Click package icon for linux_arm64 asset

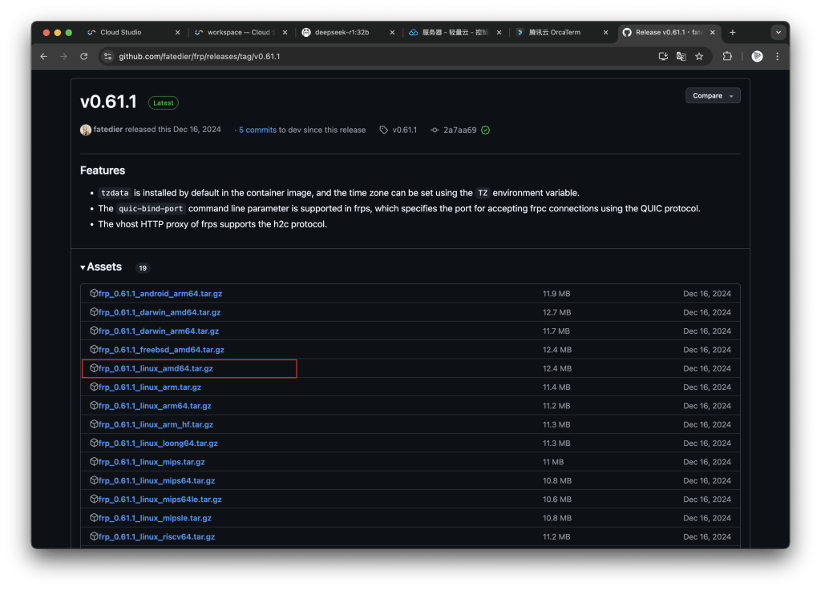click(x=94, y=406)
